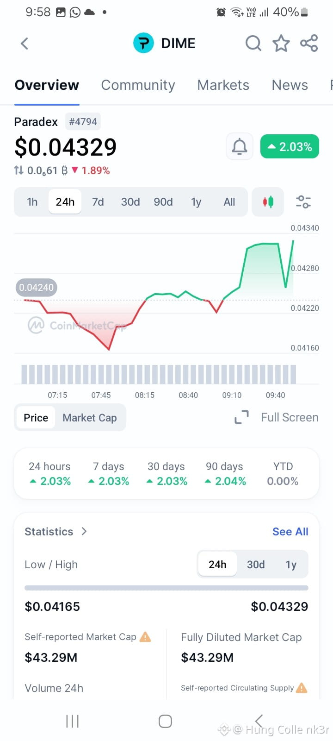Expand Statistics section chevron
Viewport: 333px width, 741px height.
[x=84, y=531]
